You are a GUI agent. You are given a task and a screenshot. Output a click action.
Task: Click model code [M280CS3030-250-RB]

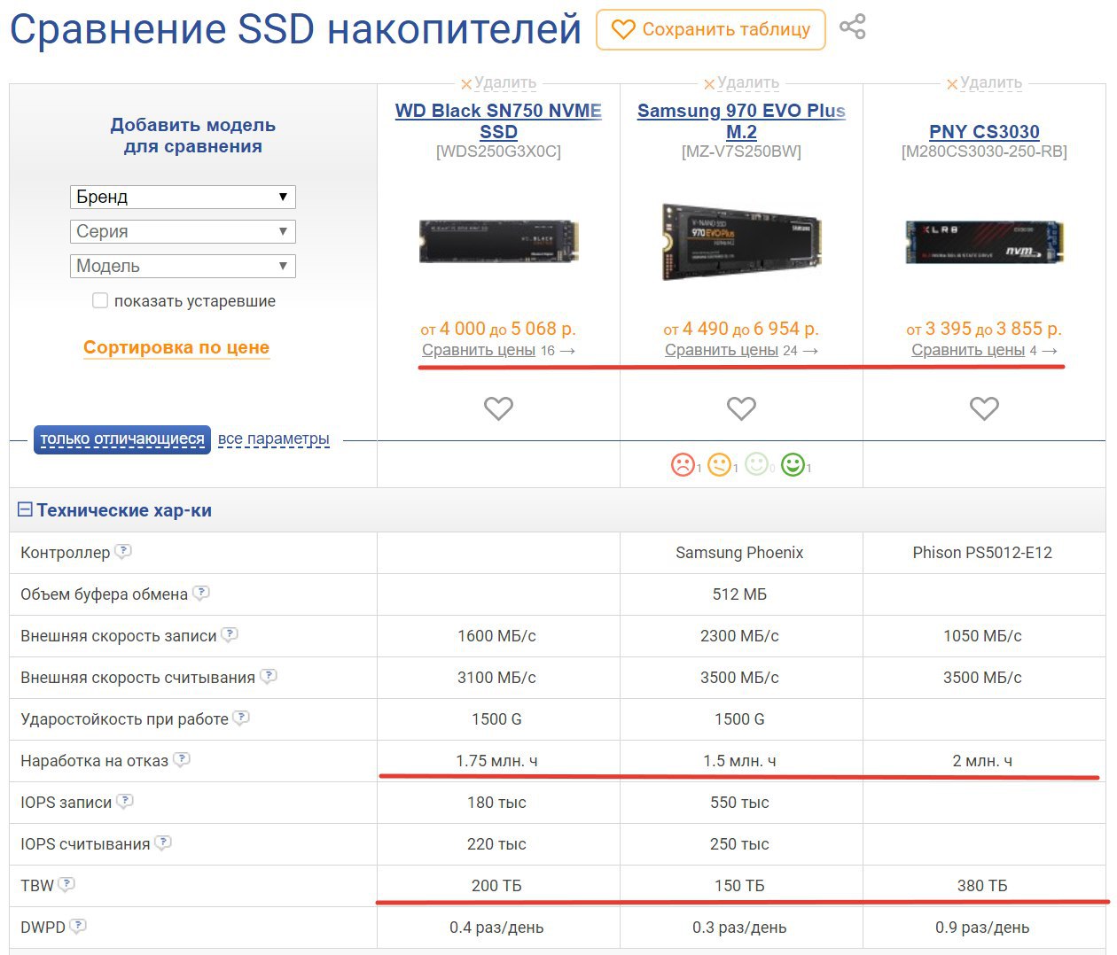click(984, 151)
